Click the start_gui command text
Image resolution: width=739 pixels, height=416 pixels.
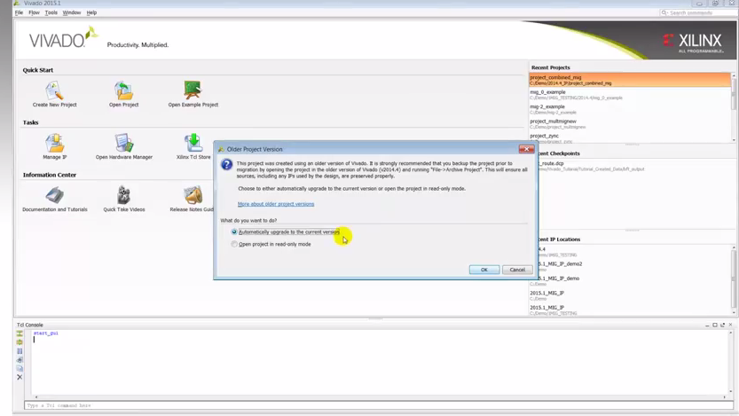(x=46, y=334)
